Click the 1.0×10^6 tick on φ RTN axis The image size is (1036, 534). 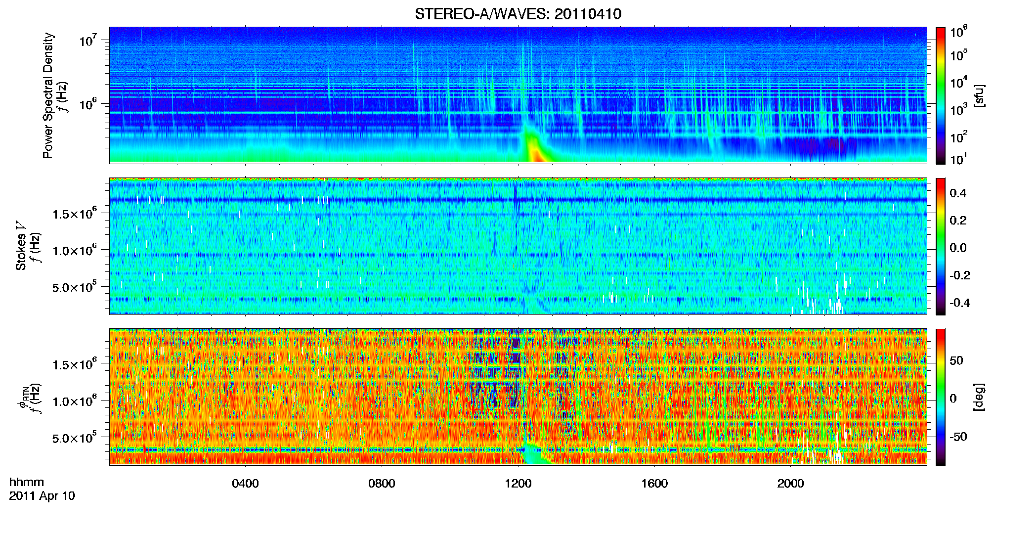[75, 400]
